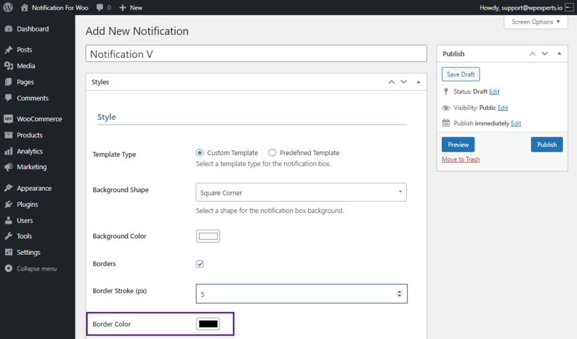Edit the Draft status link

tap(494, 92)
